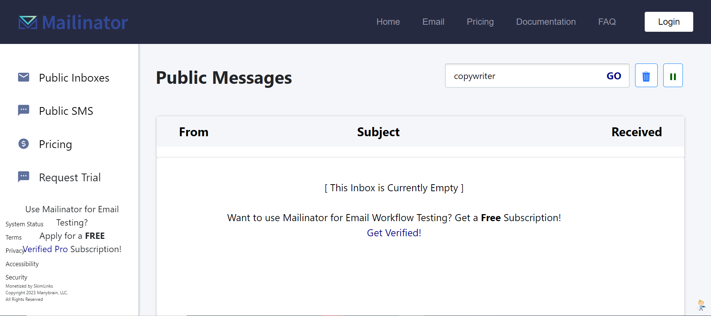Open Email in the top navigation
This screenshot has height=316, width=711.
click(433, 22)
